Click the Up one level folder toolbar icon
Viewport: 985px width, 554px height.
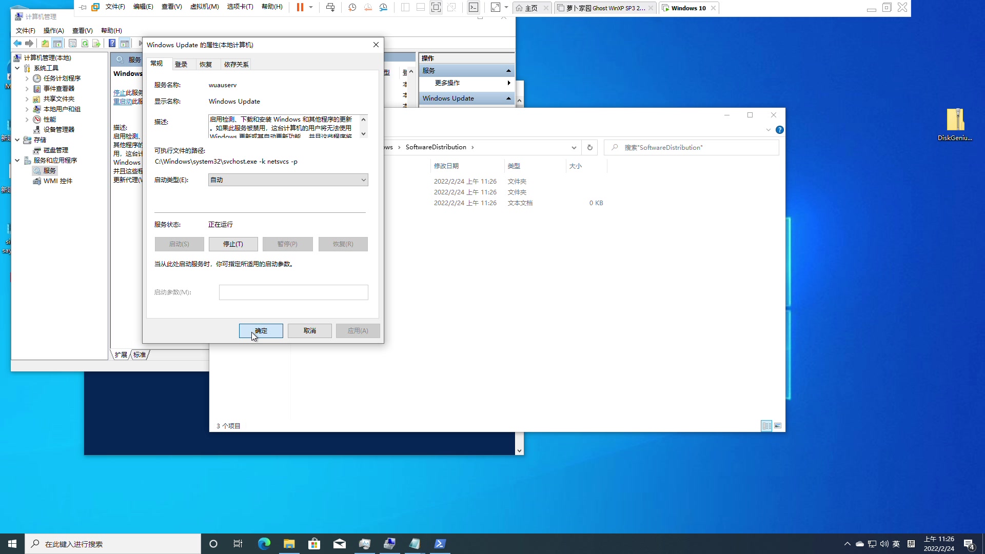45,44
